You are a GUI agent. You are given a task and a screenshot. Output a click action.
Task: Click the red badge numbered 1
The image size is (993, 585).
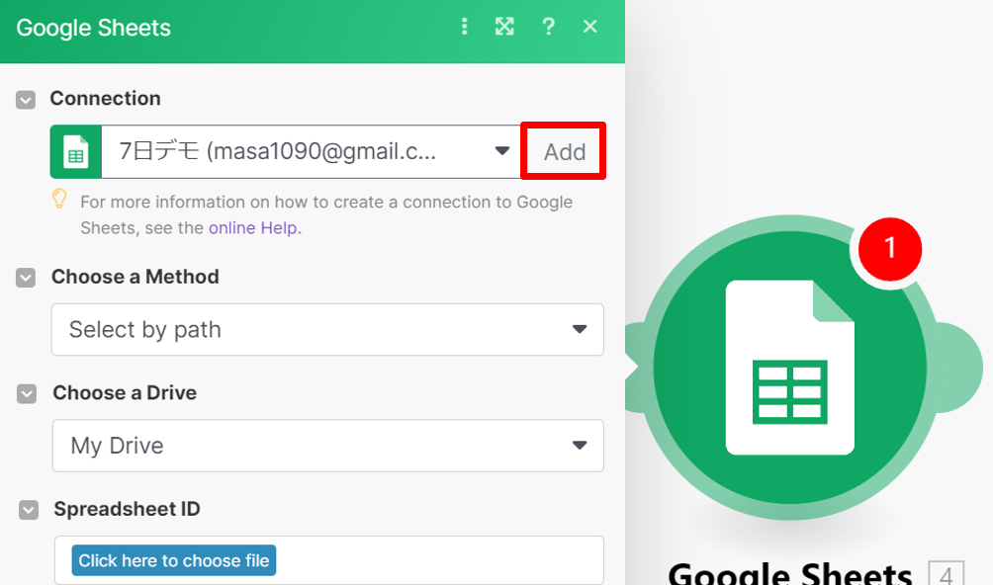coord(890,249)
